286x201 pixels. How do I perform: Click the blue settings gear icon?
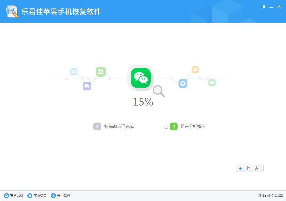pos(183,83)
